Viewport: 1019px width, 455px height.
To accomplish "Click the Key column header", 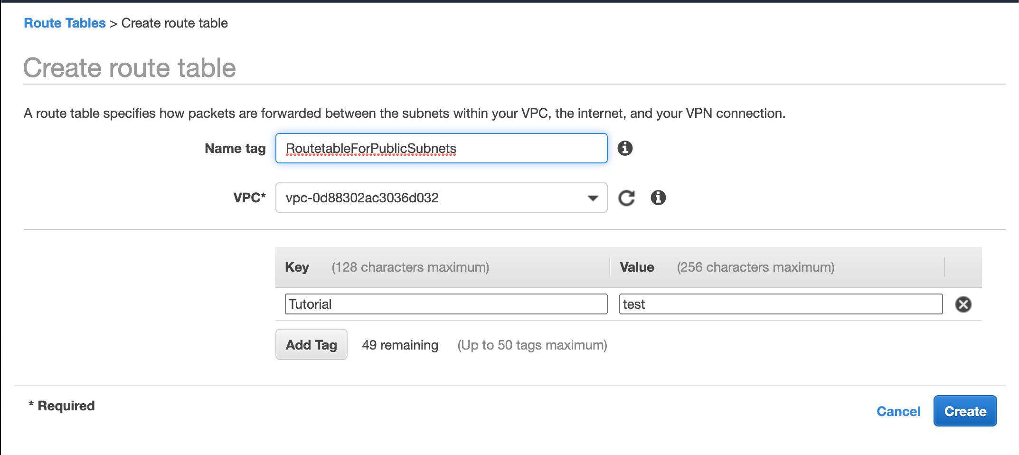I will click(x=297, y=267).
